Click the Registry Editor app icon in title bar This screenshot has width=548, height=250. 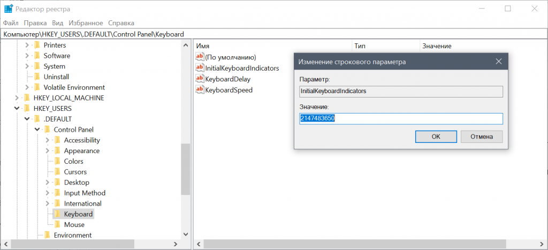(9, 9)
